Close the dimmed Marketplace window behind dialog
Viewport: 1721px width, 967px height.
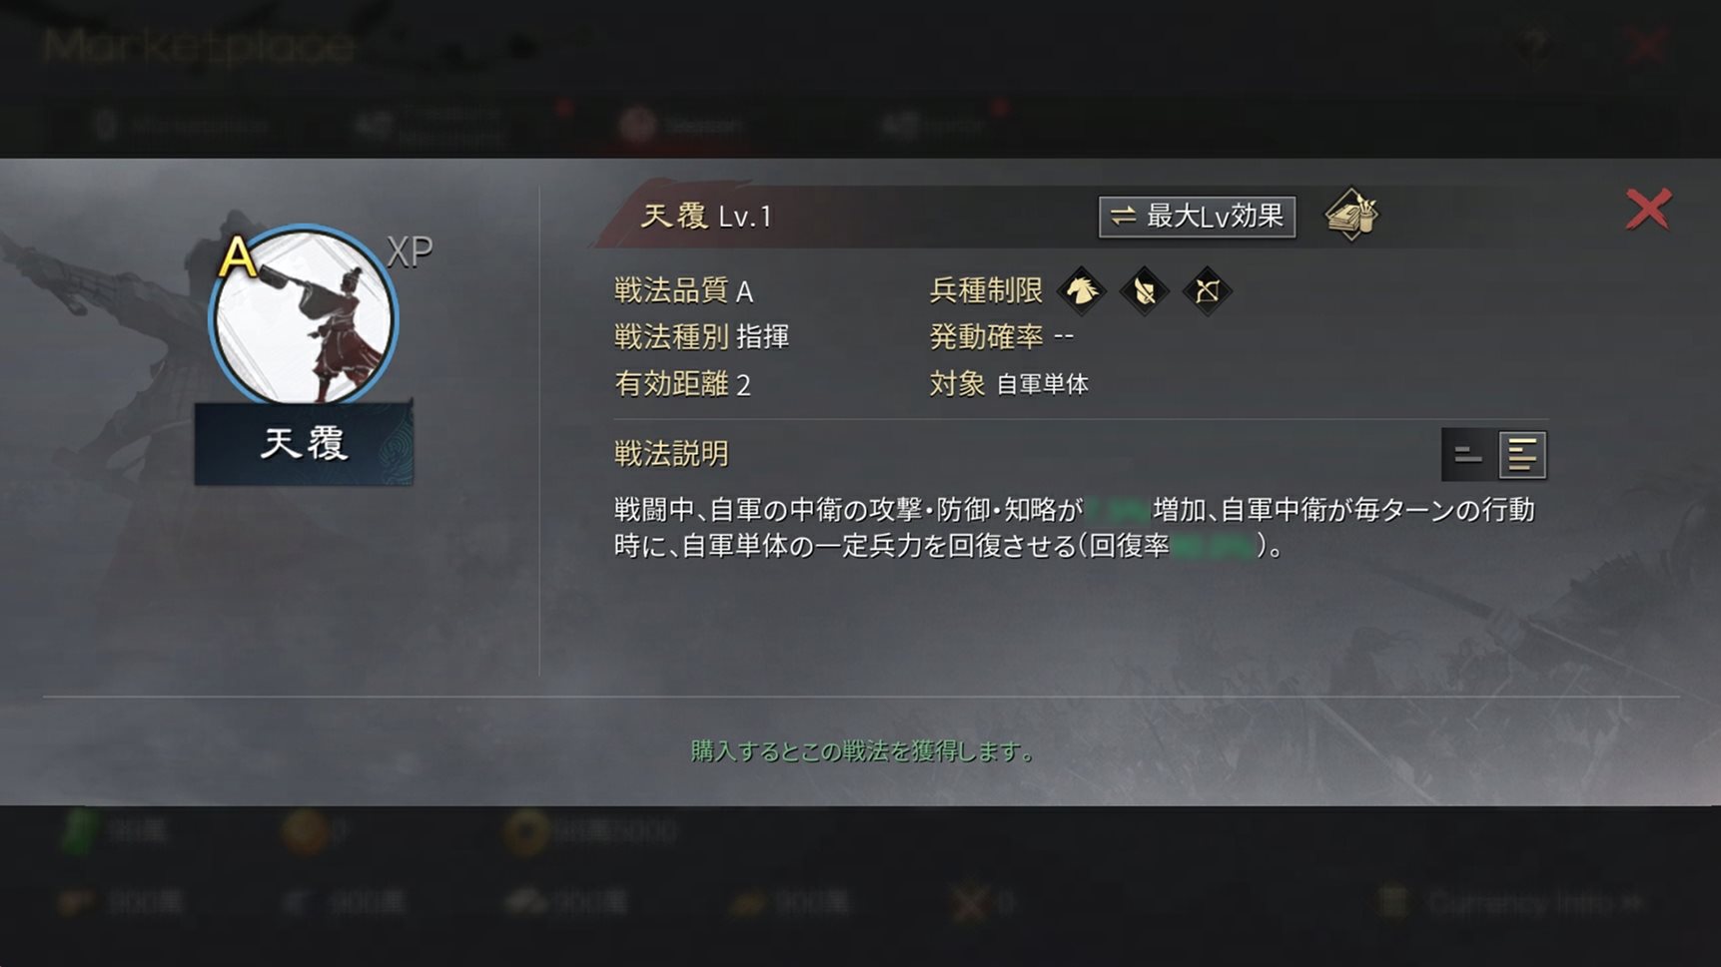point(1645,45)
